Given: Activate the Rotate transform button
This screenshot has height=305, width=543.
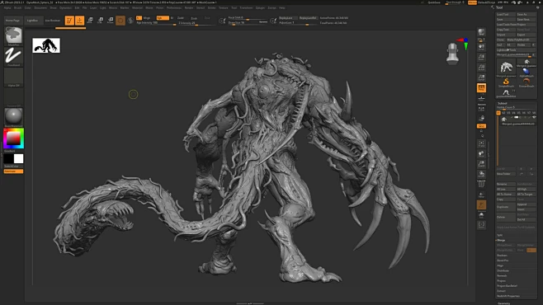Looking at the screenshot, I should (x=110, y=21).
